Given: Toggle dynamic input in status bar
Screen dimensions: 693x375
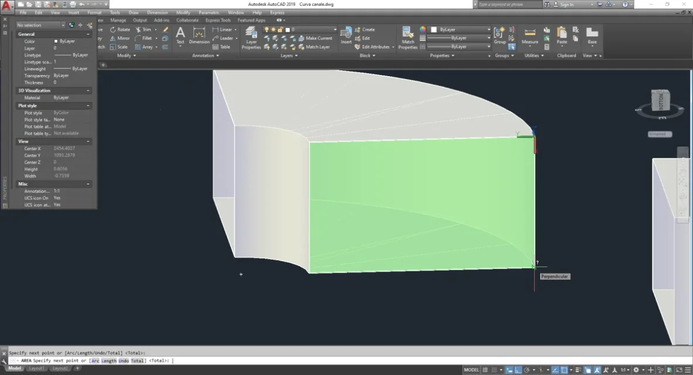Looking at the screenshot, I should (x=509, y=370).
